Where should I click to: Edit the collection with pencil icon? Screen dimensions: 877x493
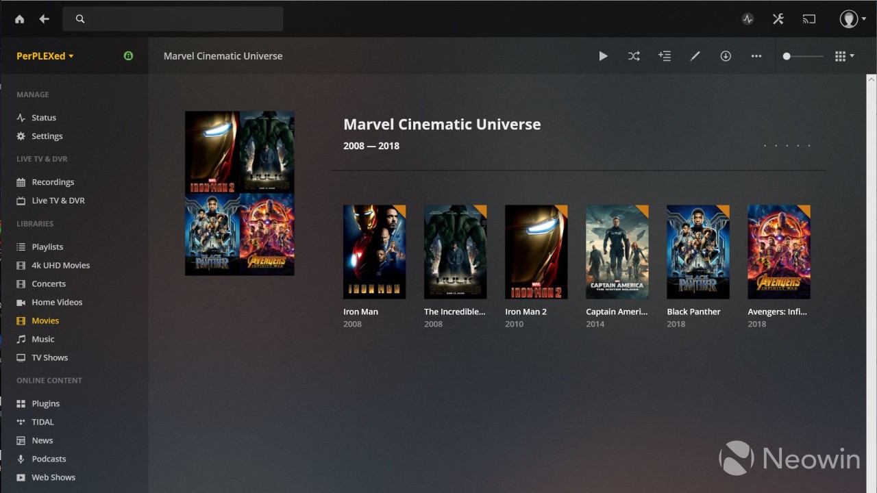tap(695, 56)
